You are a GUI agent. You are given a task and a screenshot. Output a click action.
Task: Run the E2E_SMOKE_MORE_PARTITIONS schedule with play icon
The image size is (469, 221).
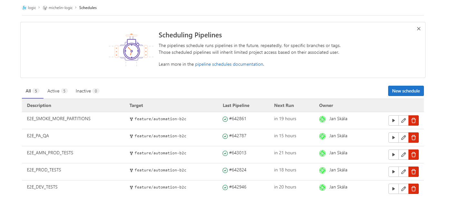393,120
